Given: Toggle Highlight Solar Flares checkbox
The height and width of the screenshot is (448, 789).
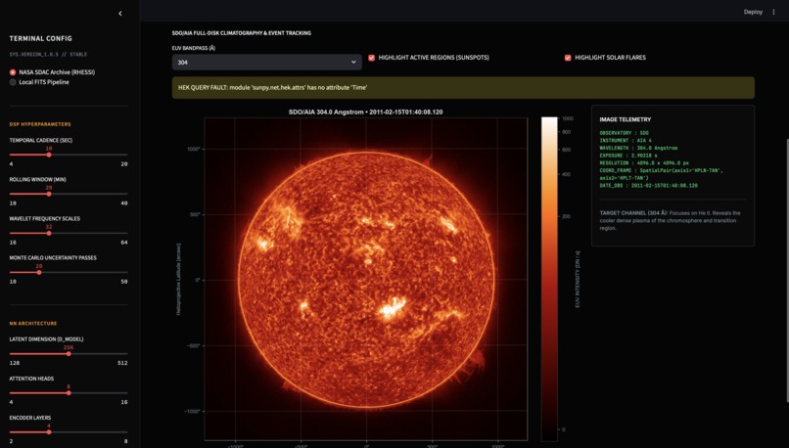Looking at the screenshot, I should pyautogui.click(x=568, y=58).
